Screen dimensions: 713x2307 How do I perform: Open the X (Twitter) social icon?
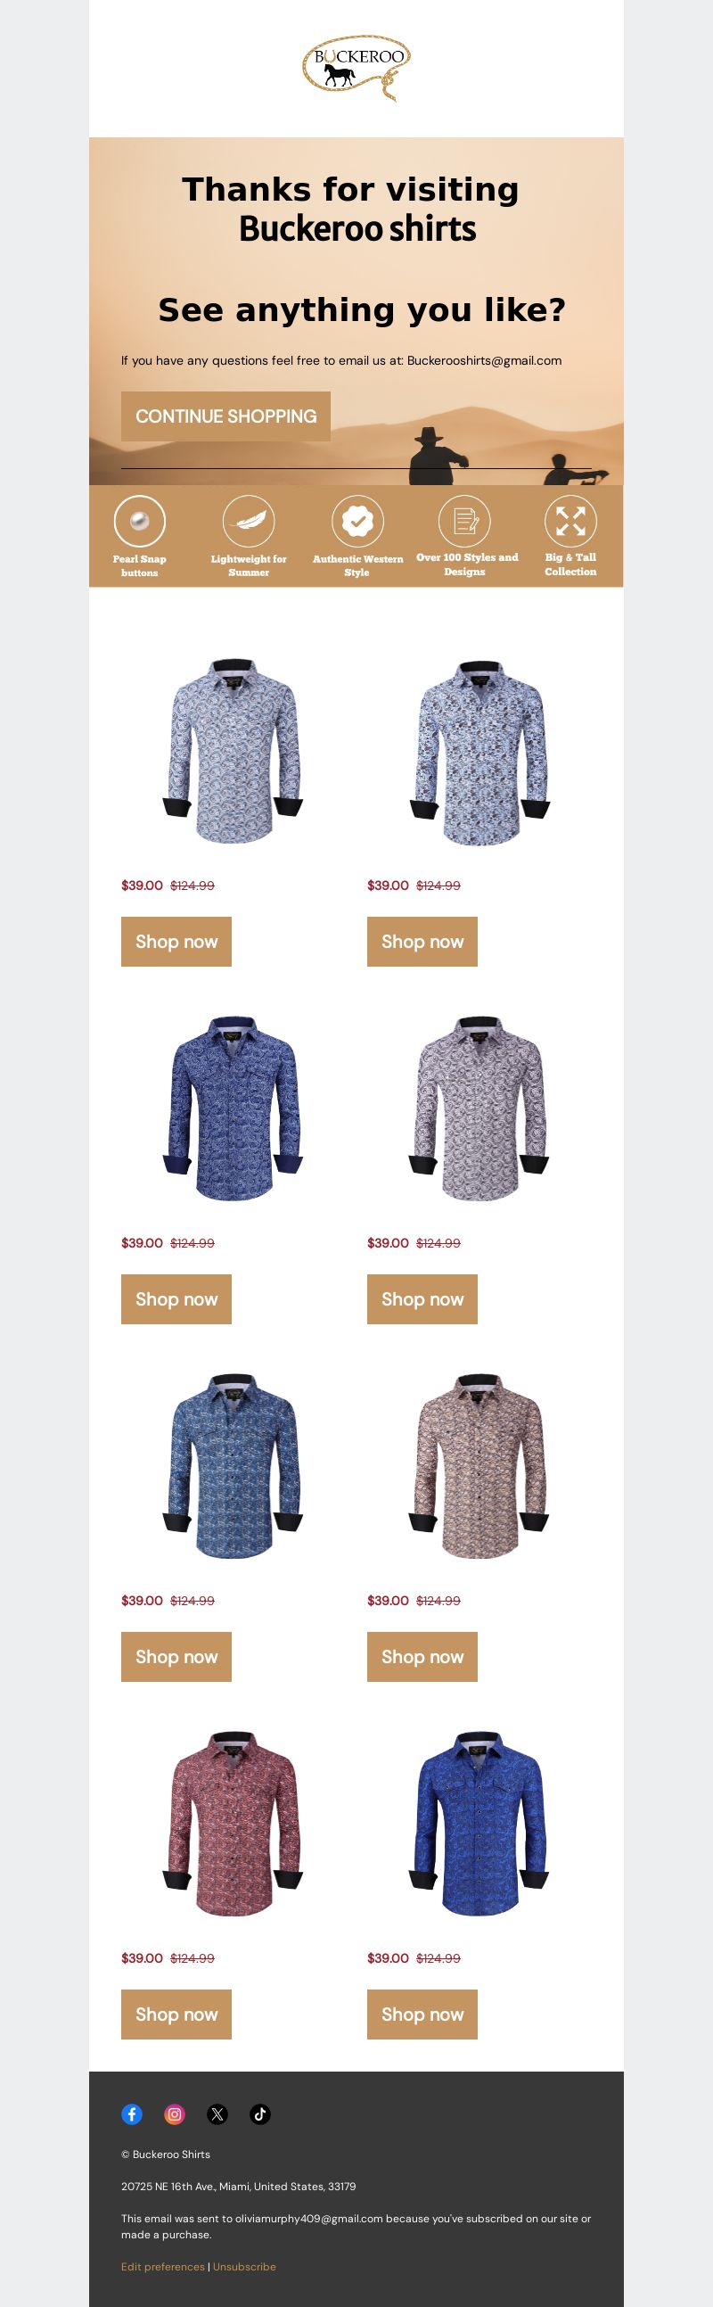click(x=217, y=2113)
